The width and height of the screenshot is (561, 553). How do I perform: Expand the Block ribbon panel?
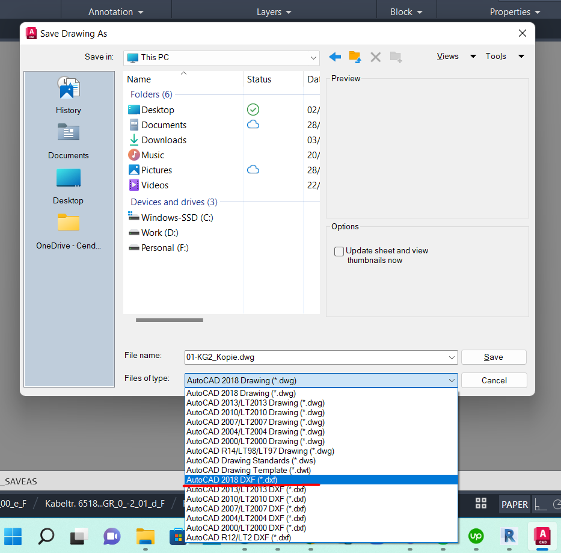pos(406,12)
